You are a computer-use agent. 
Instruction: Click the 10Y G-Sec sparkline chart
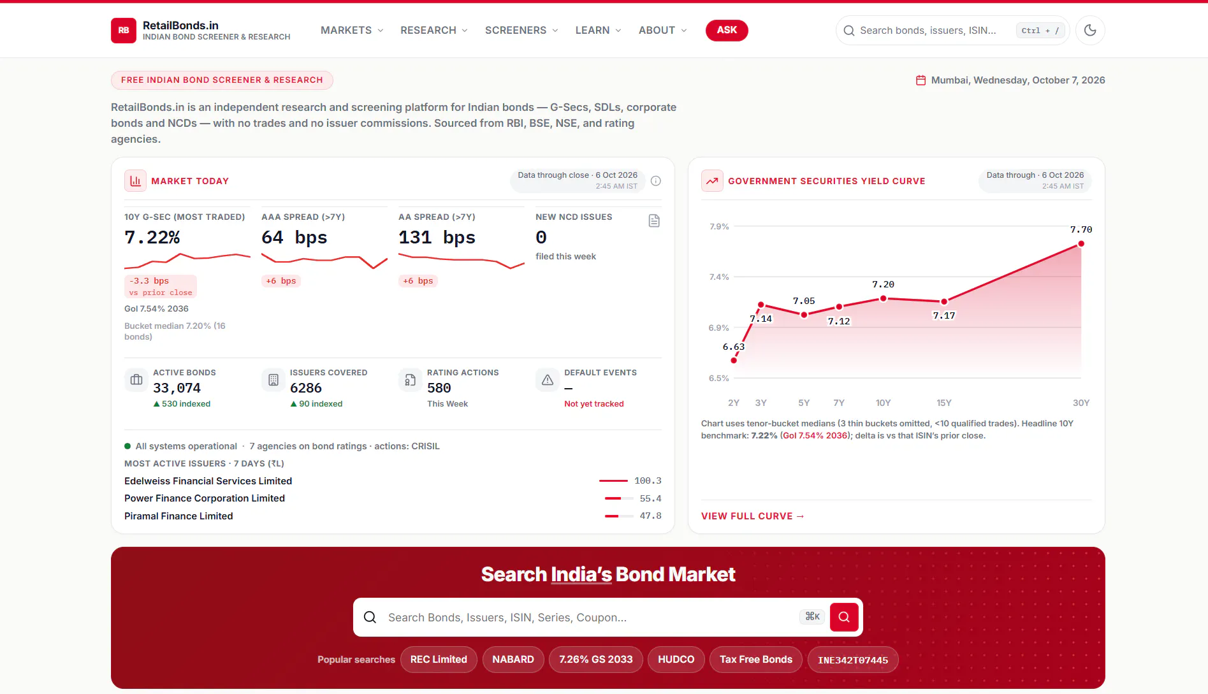[x=187, y=261]
